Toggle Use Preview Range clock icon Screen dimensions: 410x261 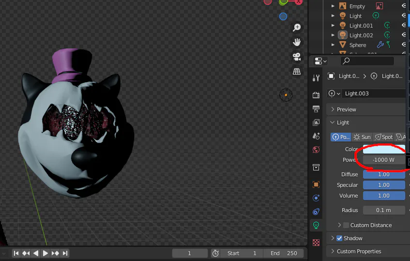[215, 253]
